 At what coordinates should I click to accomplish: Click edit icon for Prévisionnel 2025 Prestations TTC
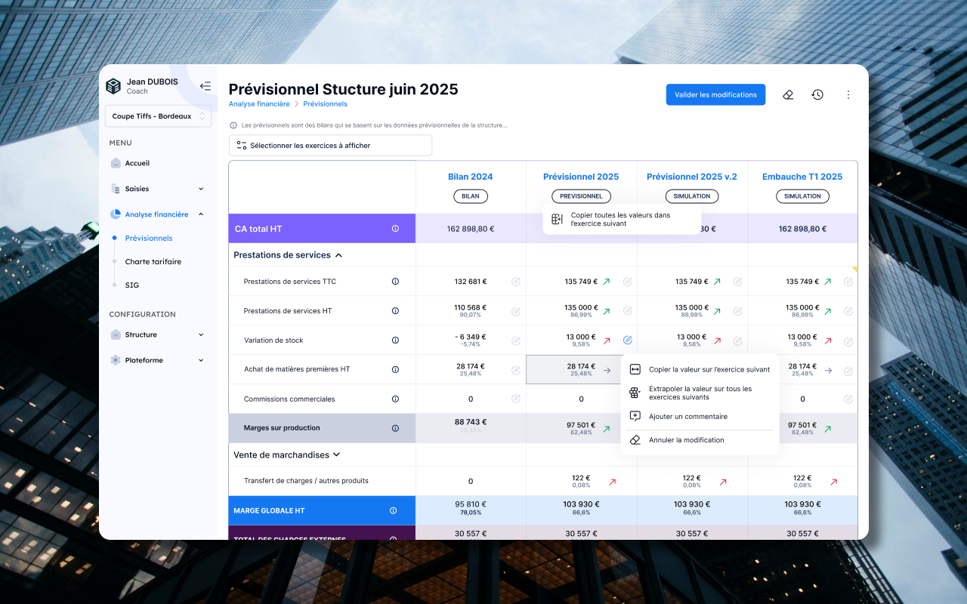point(628,282)
